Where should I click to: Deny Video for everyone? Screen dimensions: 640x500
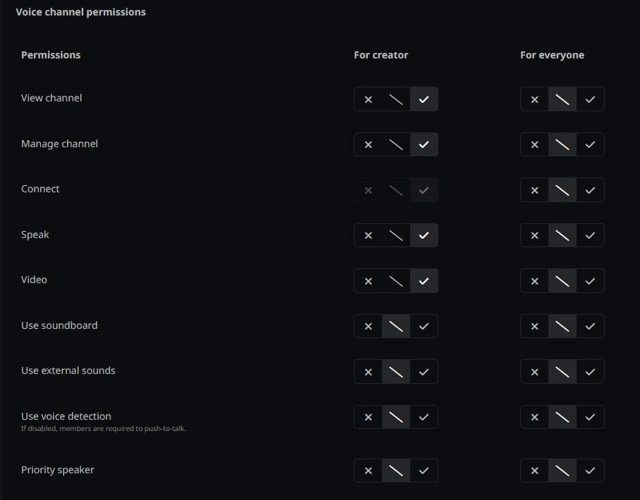click(534, 281)
